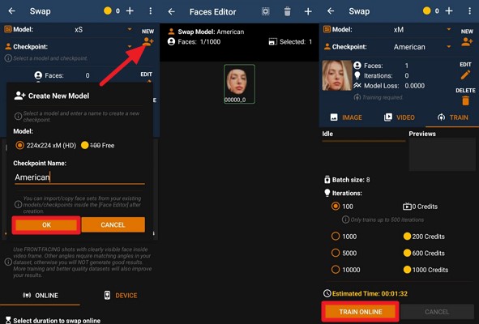The width and height of the screenshot is (479, 324).
Task: Tap the Batch size: 8 setting
Action: point(347,180)
